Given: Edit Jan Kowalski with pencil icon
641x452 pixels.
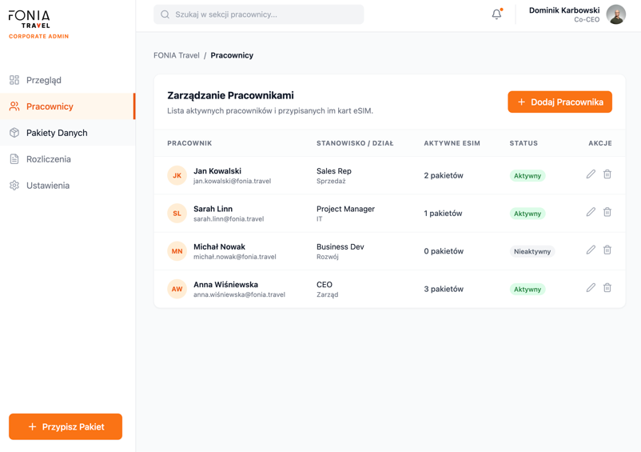Looking at the screenshot, I should tap(591, 174).
